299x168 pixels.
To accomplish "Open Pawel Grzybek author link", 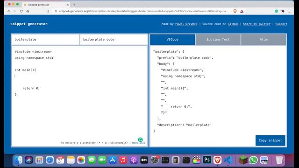I will click(x=186, y=24).
